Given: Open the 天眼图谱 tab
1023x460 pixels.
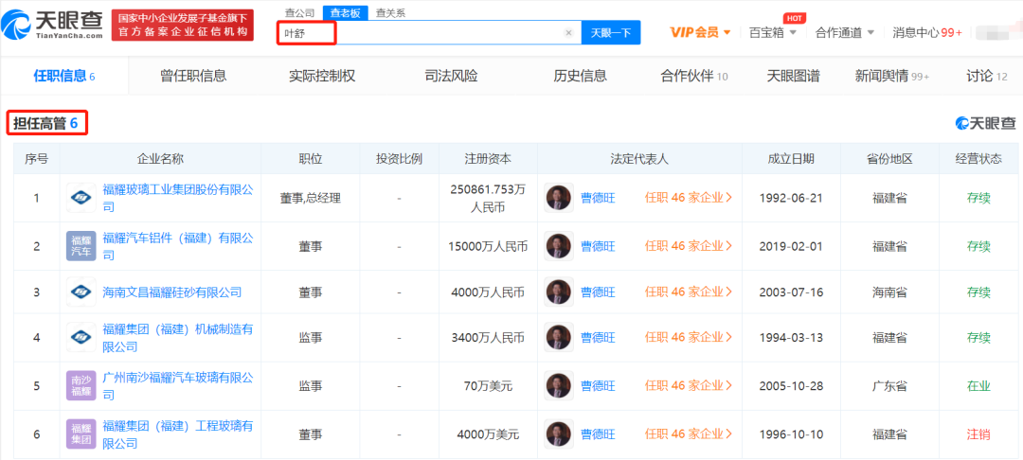Looking at the screenshot, I should tap(794, 77).
